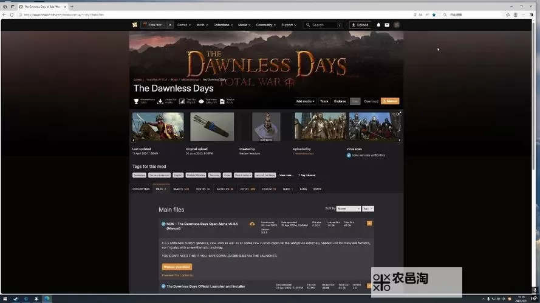This screenshot has height=303, width=540.
Task: Endorse The Dawnless Days mod
Action: pyautogui.click(x=340, y=101)
